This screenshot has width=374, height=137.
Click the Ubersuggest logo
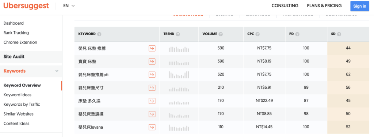[26, 6]
